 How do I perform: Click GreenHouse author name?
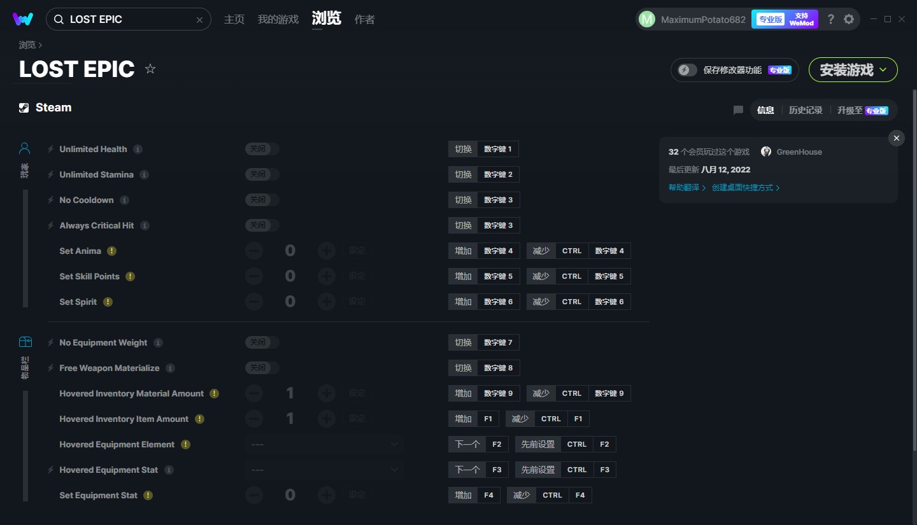[799, 152]
